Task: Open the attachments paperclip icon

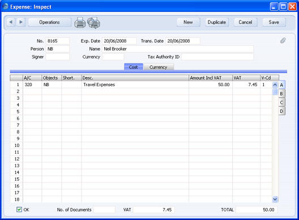Action: click(283, 40)
